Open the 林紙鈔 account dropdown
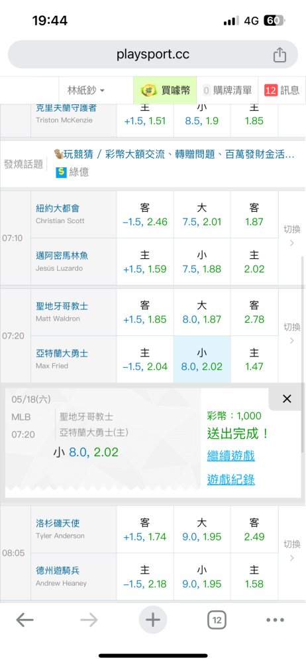 coord(86,90)
